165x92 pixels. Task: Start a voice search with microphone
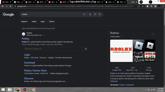[90, 14]
